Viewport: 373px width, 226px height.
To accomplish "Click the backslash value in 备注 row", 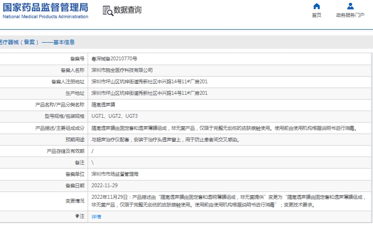I will (92, 163).
